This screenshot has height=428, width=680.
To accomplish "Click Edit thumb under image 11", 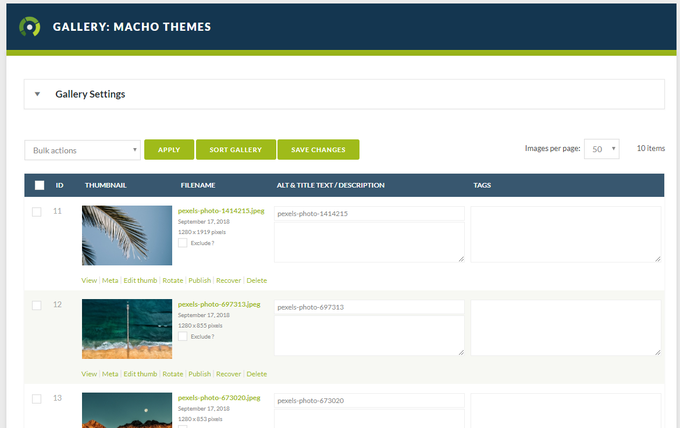I will coord(140,280).
